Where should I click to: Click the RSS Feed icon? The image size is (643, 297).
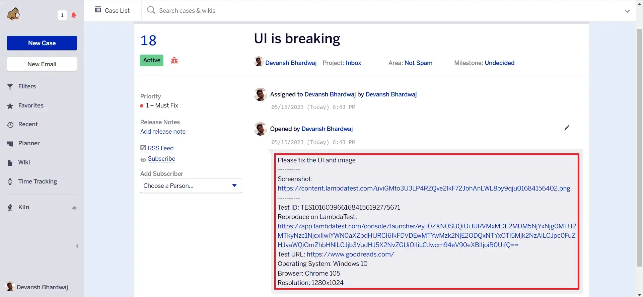(x=143, y=148)
